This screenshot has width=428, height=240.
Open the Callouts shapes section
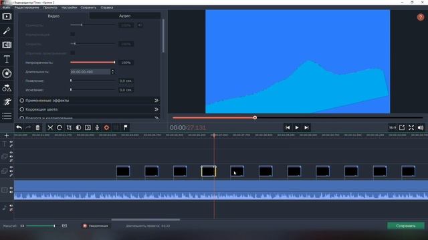pyautogui.click(x=7, y=88)
